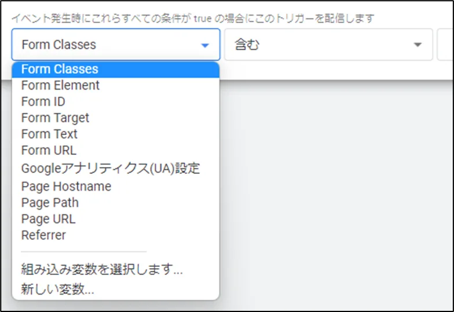Click the gray arrow on the 含む dropdown
The image size is (454, 312).
click(418, 45)
